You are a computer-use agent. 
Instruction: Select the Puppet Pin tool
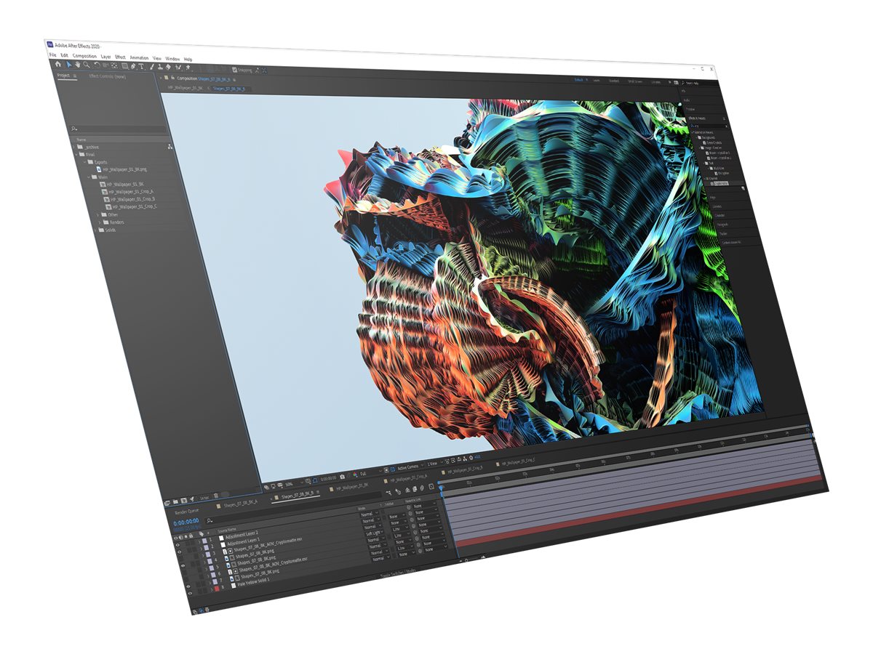188,68
